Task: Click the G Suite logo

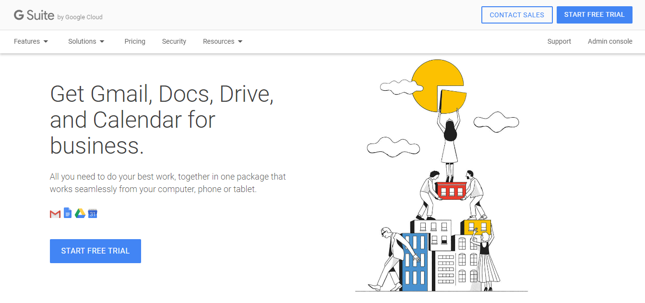Action: 58,15
